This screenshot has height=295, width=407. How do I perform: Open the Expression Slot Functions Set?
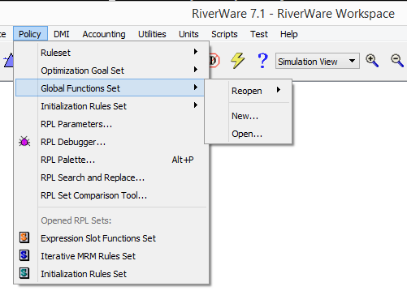[x=110, y=238]
